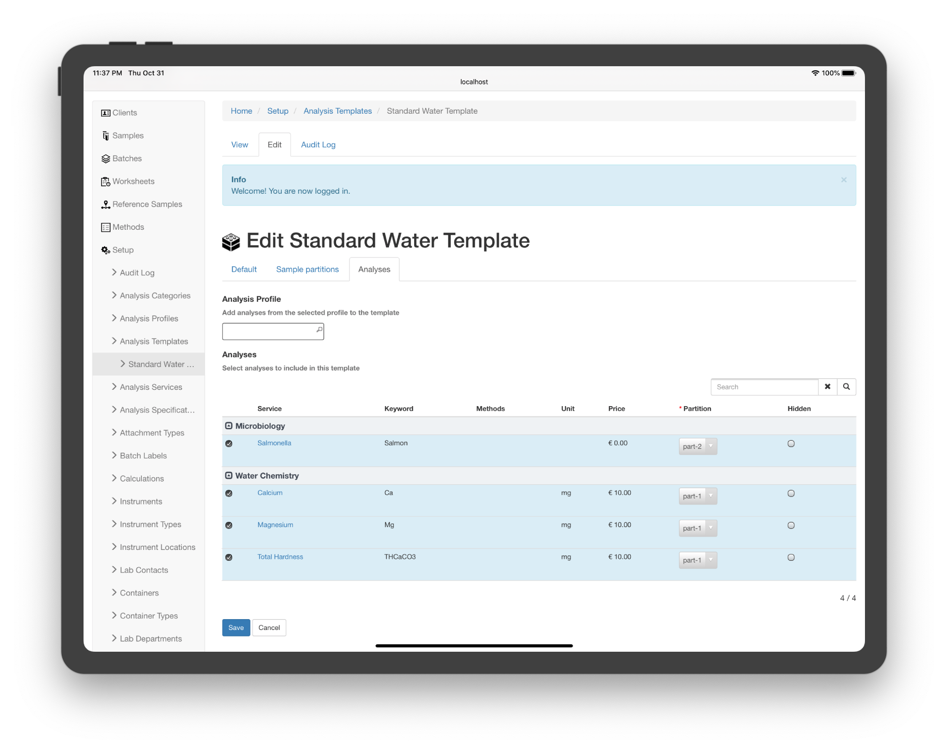Click the magnifier search button in table
948x754 pixels.
(846, 387)
